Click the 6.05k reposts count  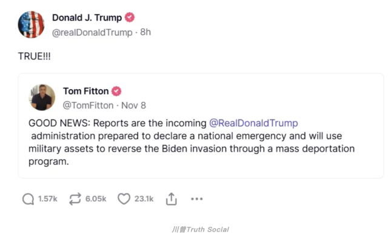96,199
